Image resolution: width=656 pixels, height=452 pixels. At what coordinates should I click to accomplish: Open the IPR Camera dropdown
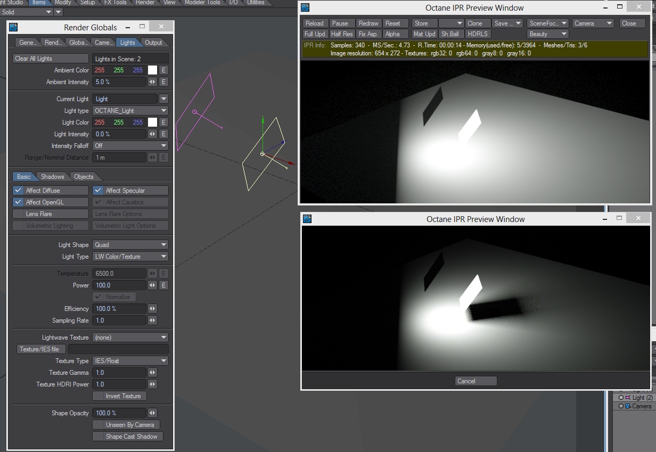pyautogui.click(x=593, y=23)
